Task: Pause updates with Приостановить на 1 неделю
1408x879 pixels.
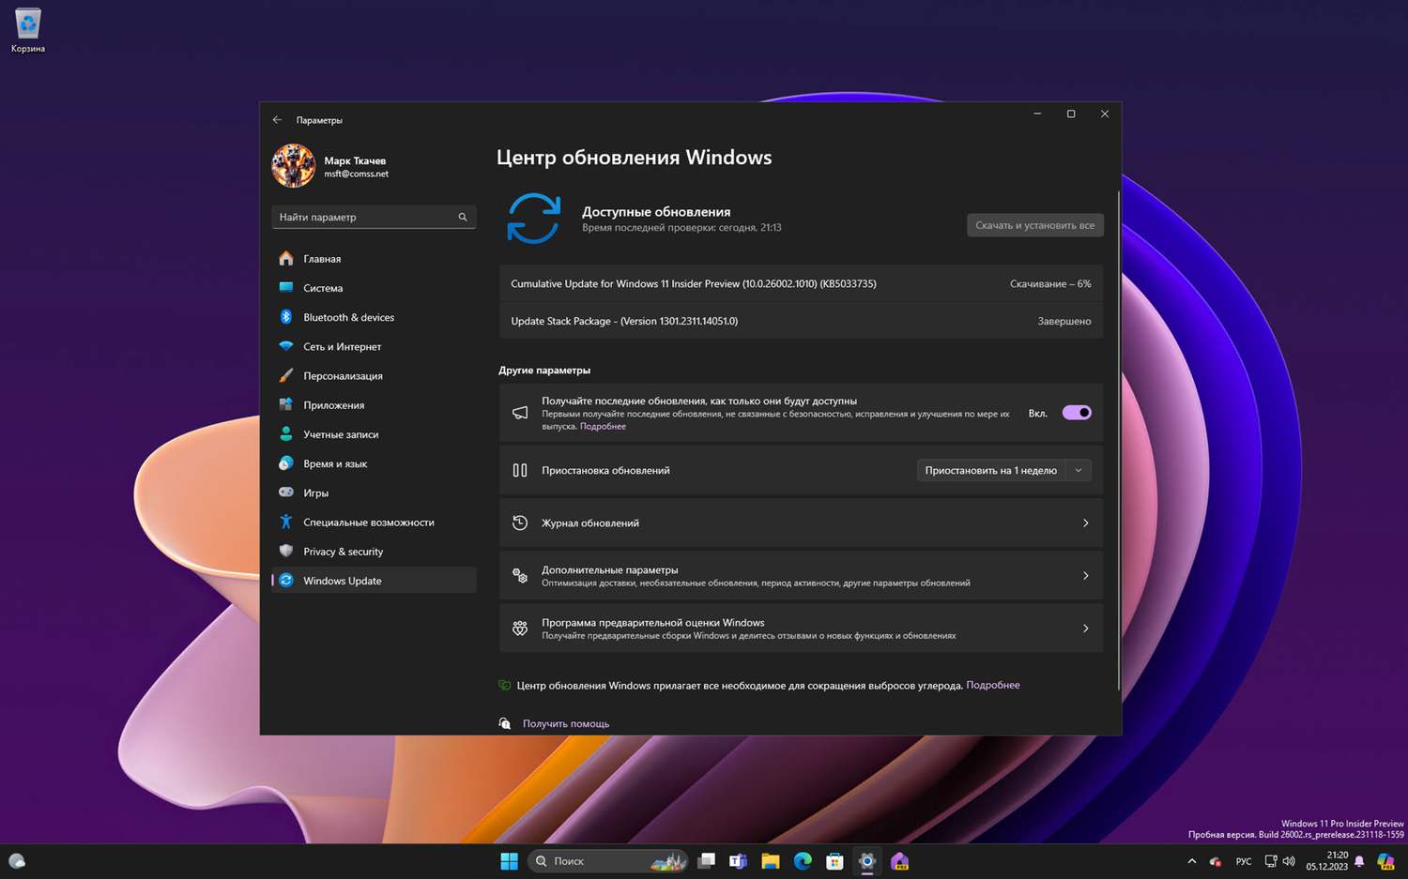Action: click(x=990, y=471)
